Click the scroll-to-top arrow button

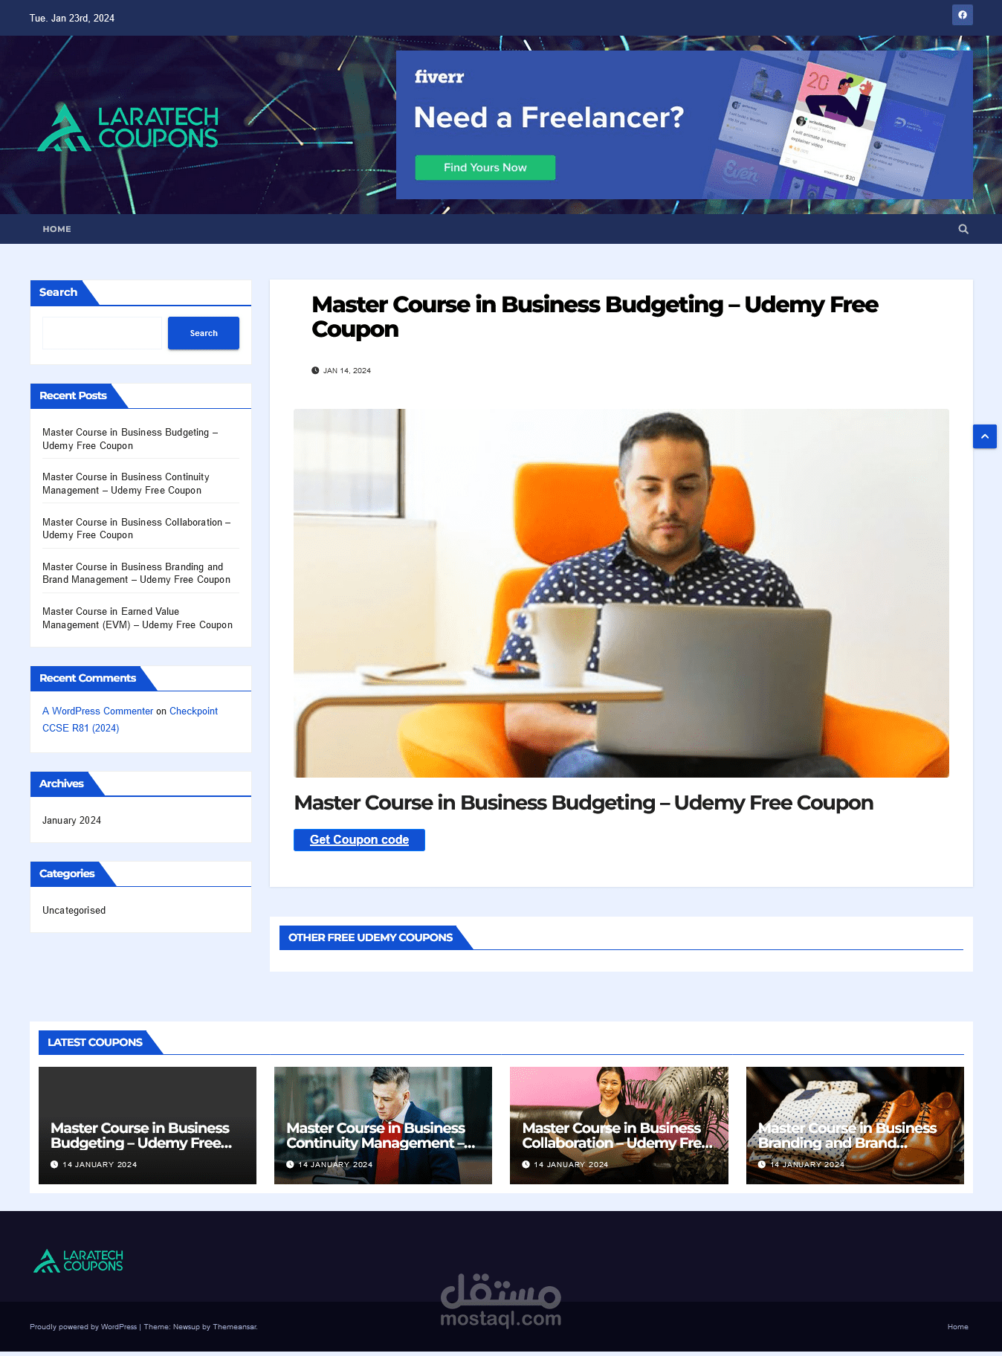(x=985, y=436)
